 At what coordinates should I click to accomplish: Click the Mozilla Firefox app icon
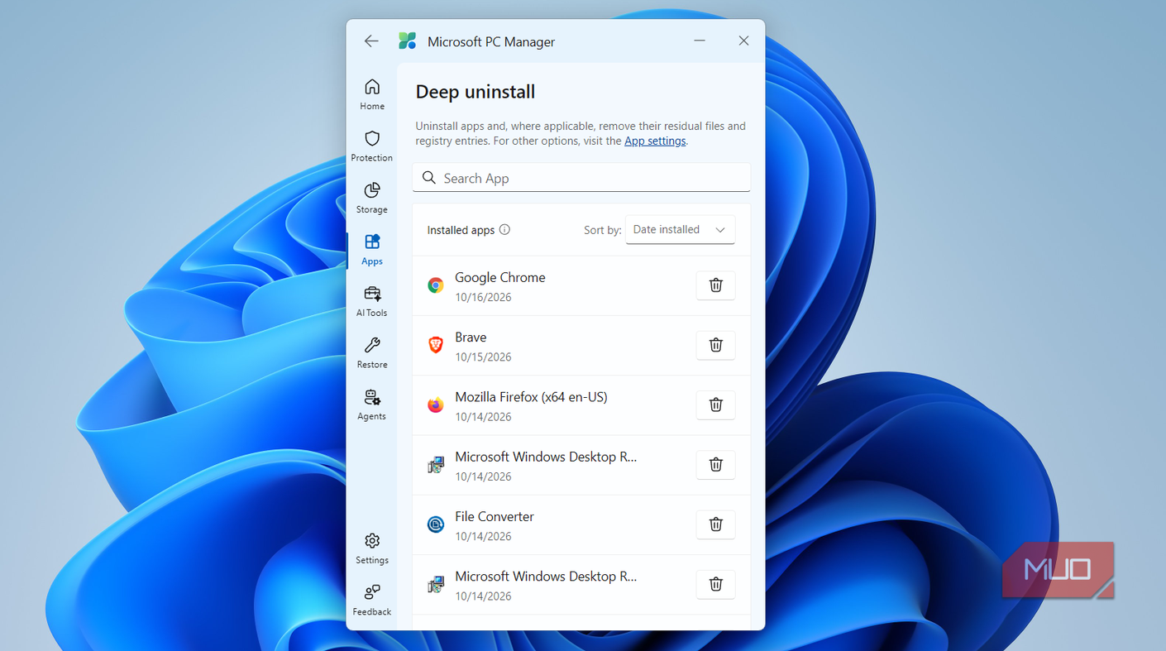pyautogui.click(x=436, y=404)
